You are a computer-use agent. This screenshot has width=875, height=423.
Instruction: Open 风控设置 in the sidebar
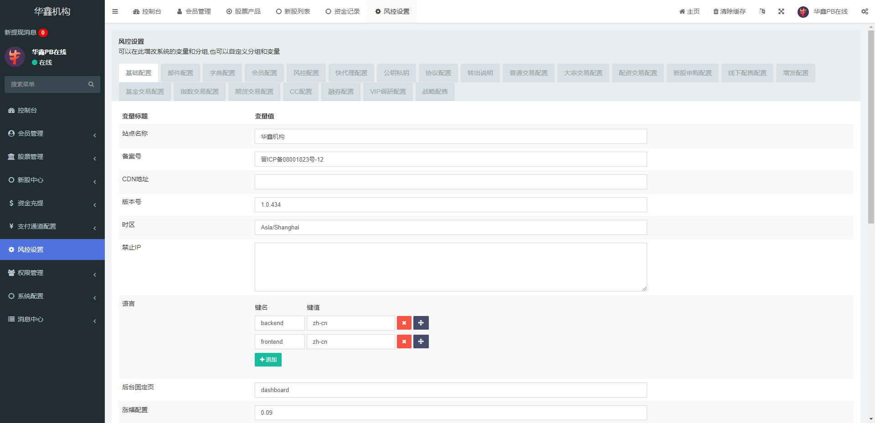tap(52, 250)
